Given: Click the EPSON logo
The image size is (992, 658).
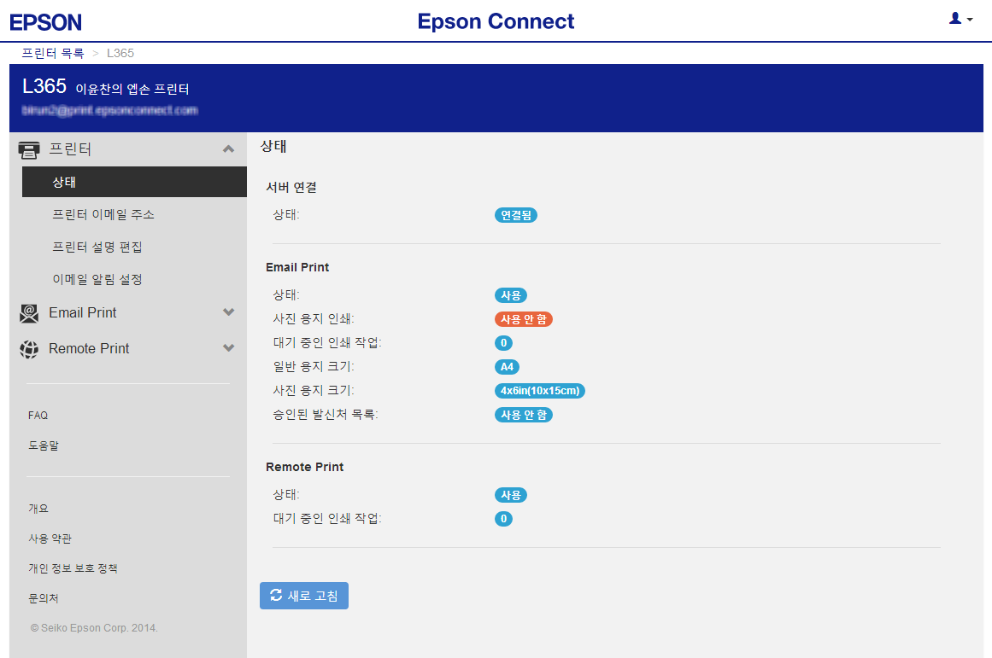Looking at the screenshot, I should [x=45, y=22].
